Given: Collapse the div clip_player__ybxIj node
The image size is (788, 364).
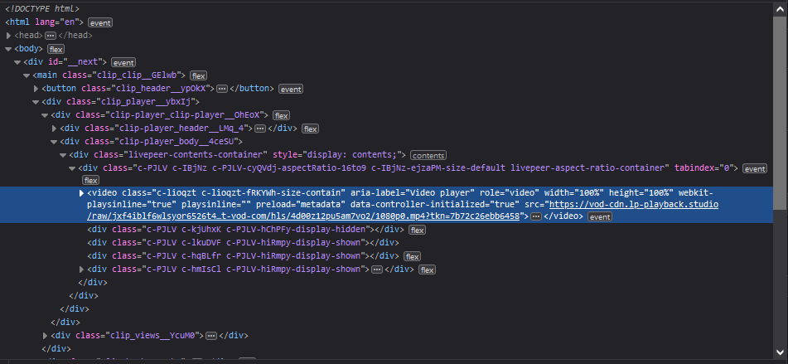Looking at the screenshot, I should [x=36, y=102].
